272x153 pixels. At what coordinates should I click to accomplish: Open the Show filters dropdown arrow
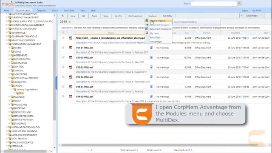pyautogui.click(x=241, y=16)
